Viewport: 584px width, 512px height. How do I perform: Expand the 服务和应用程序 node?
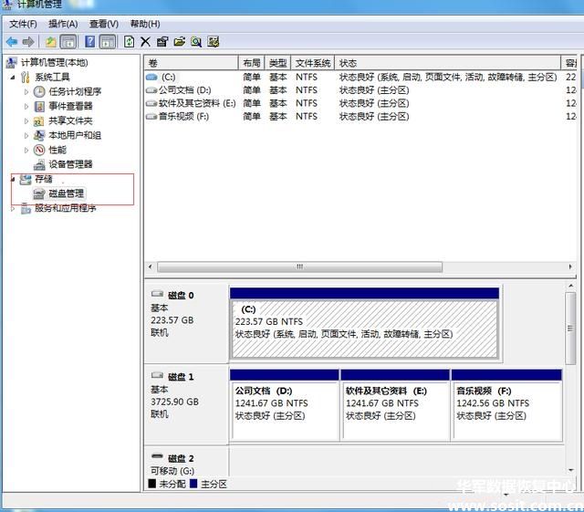click(x=14, y=208)
